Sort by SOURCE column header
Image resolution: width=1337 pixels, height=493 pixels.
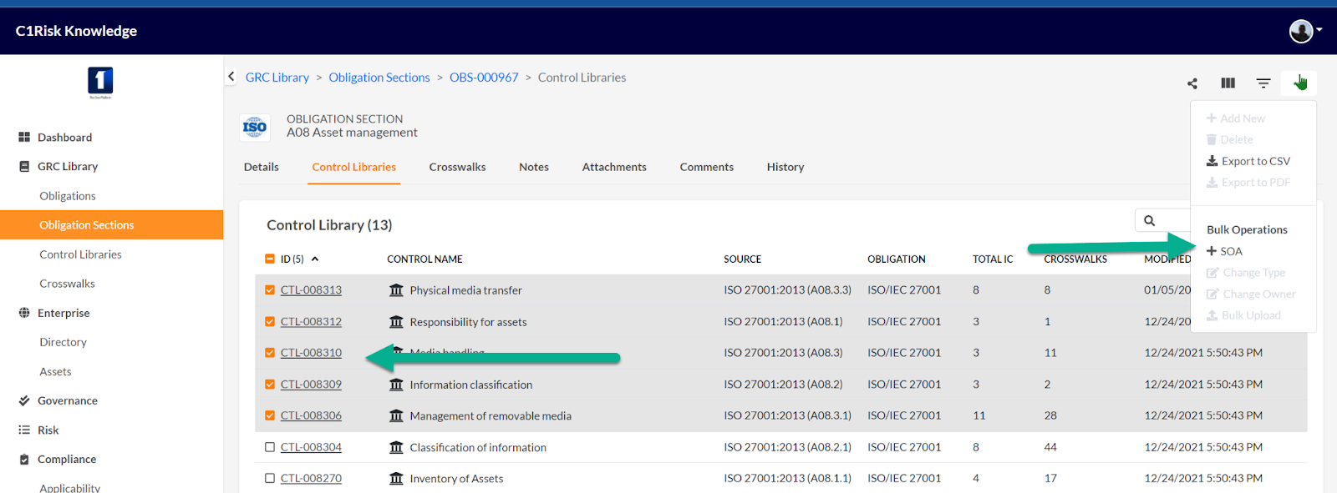pos(742,259)
